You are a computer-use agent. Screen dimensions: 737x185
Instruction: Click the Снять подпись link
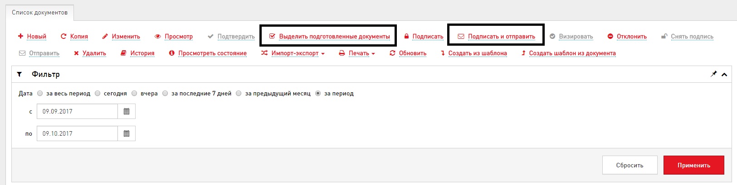(x=692, y=36)
